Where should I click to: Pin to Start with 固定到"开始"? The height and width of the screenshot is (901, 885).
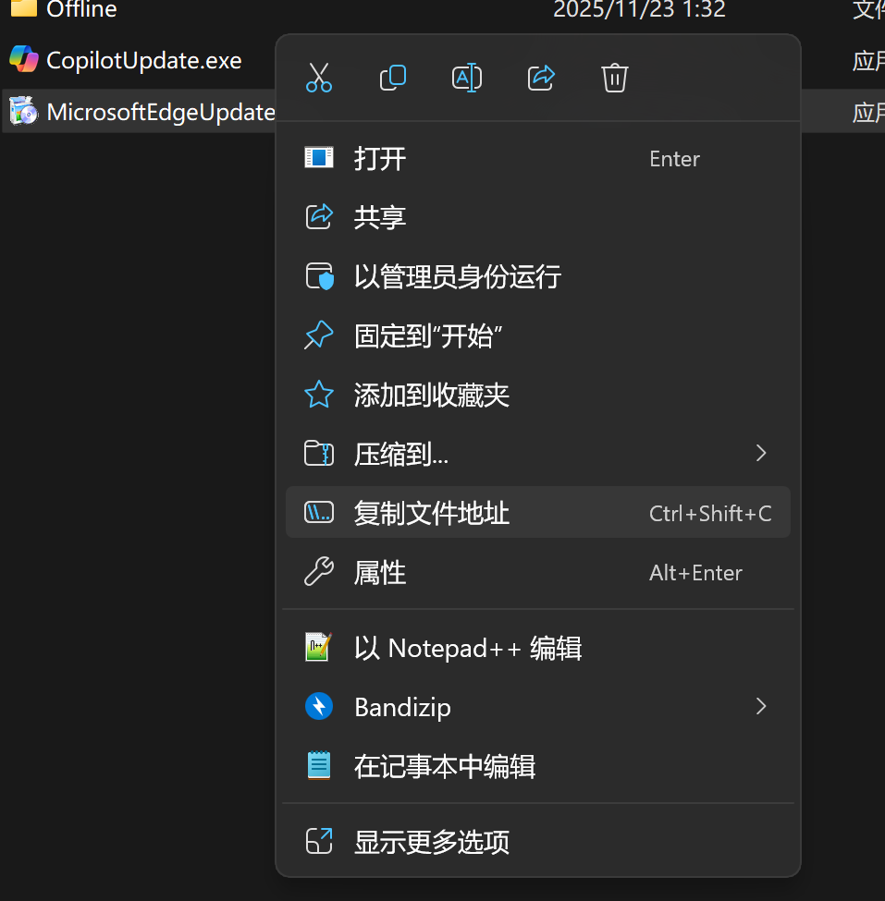[x=428, y=336]
